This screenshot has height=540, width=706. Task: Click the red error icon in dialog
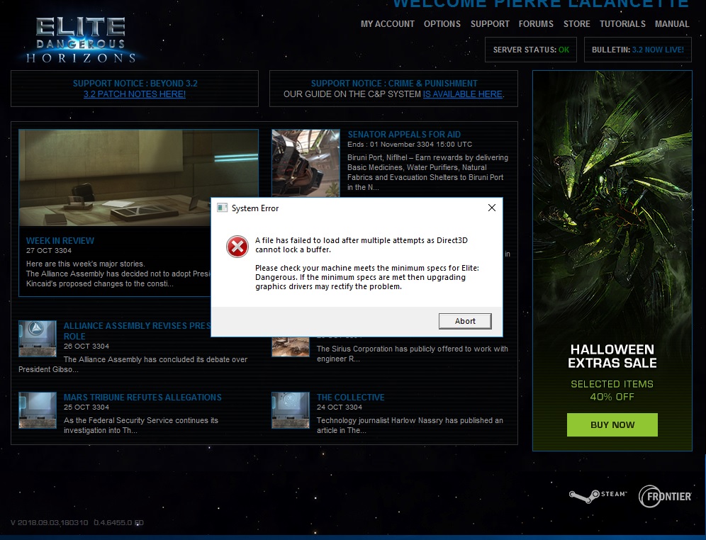[x=237, y=246]
